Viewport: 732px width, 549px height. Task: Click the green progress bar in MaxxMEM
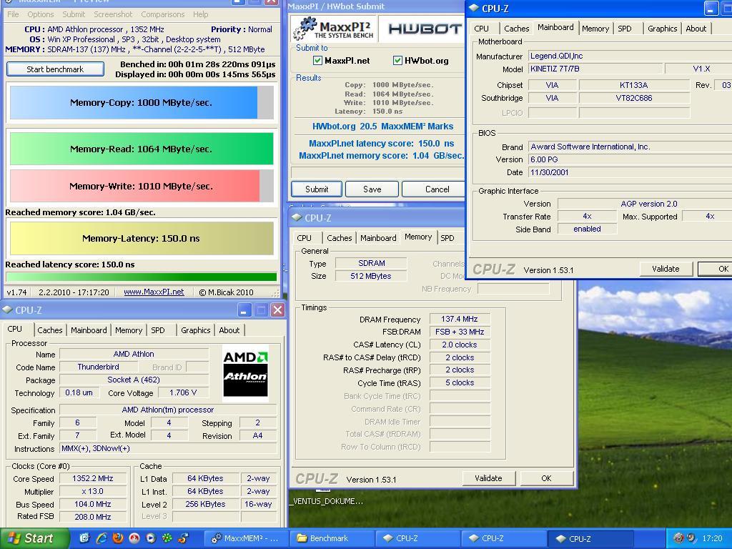tap(142, 277)
